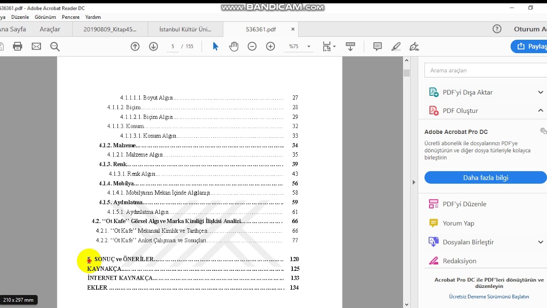Click the Daha fazla bilgi button
This screenshot has width=547, height=308.
[485, 178]
